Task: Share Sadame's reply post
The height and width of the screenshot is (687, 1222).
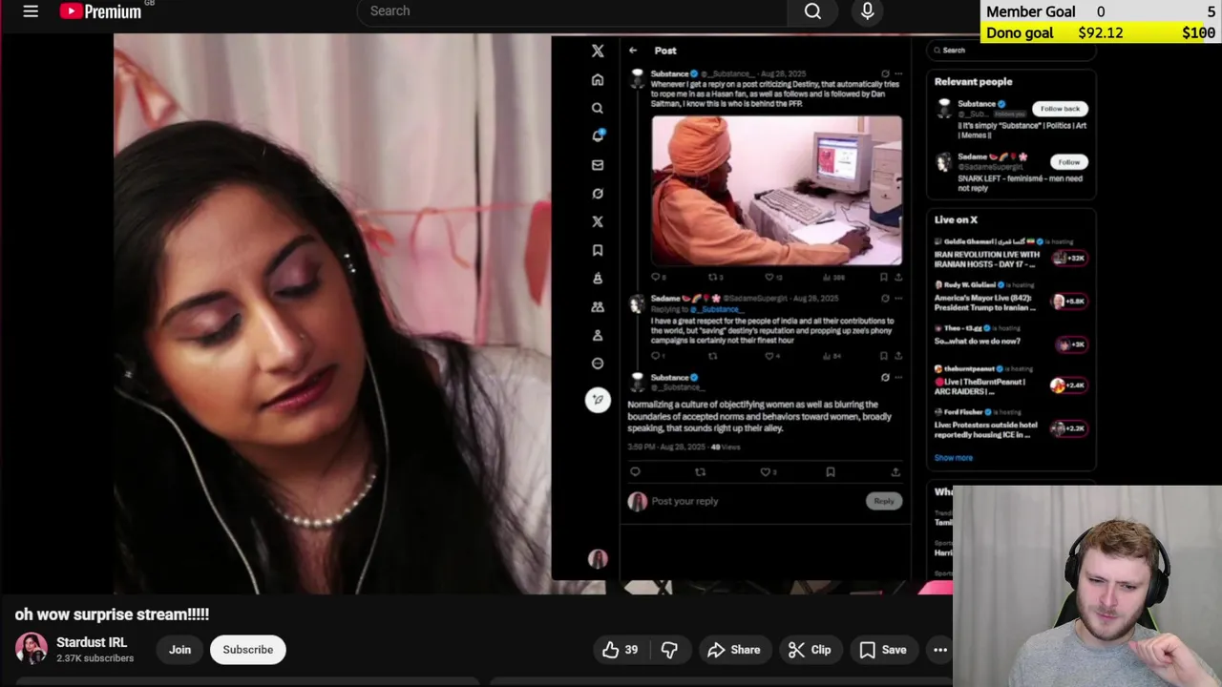Action: [x=898, y=356]
